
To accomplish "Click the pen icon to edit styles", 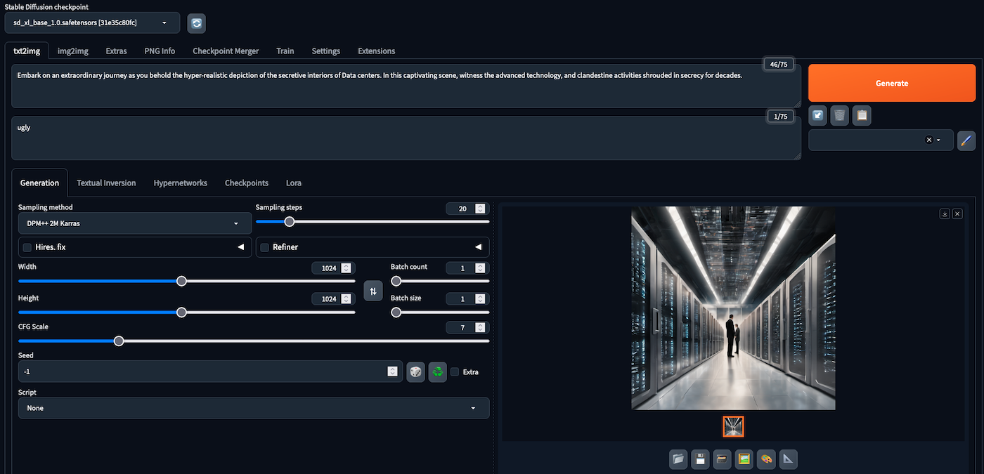I will click(x=966, y=140).
